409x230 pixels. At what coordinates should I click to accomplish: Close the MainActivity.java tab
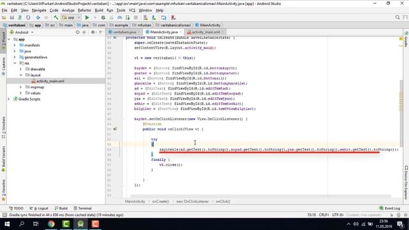pos(181,32)
